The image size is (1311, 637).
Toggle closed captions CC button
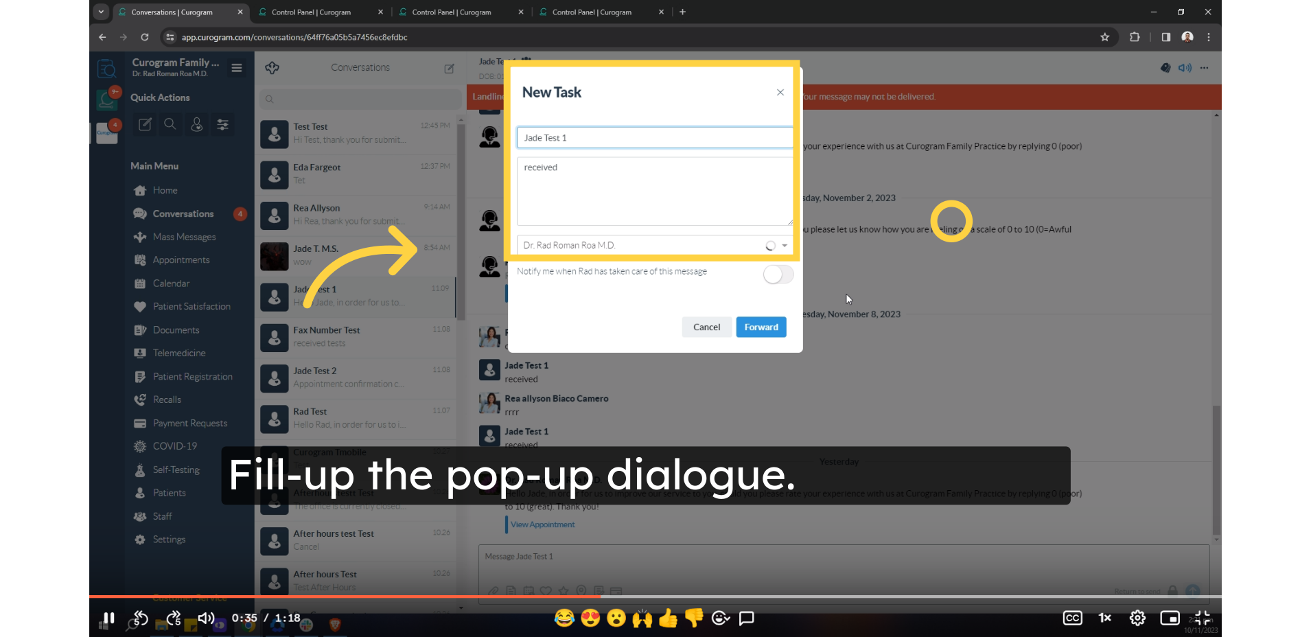1072,618
